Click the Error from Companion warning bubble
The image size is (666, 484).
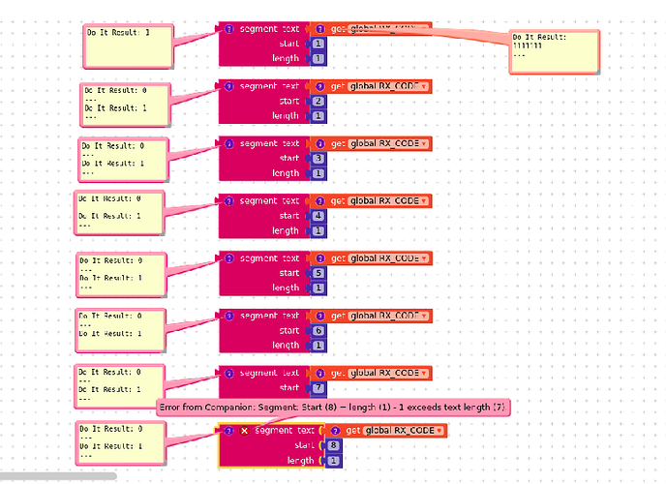click(333, 408)
